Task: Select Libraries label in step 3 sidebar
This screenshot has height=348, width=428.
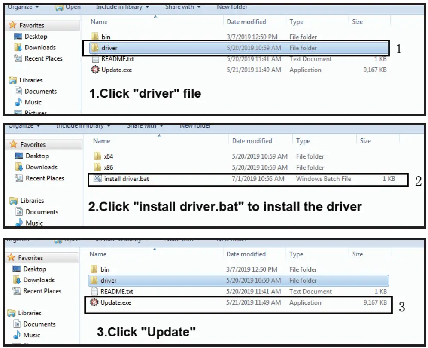Action: [x=30, y=313]
